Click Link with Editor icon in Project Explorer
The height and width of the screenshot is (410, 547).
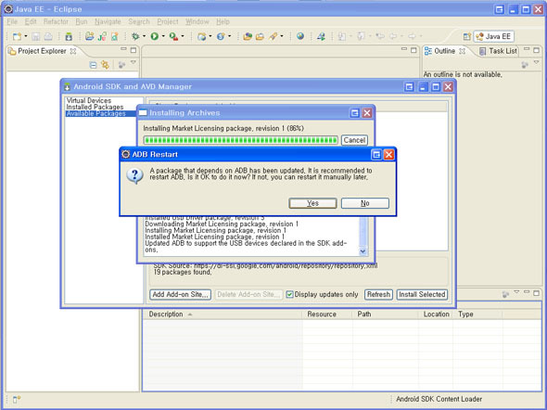pos(105,65)
